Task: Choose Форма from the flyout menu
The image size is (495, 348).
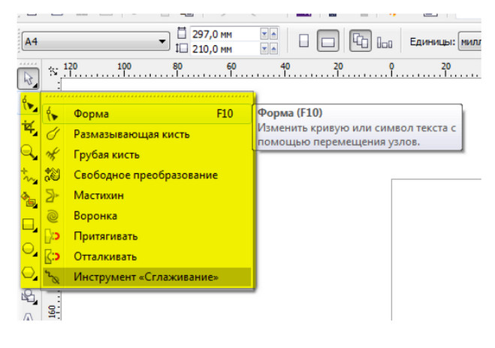Action: pyautogui.click(x=147, y=114)
